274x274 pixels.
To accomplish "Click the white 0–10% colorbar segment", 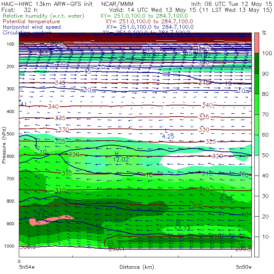I will click(x=257, y=247).
